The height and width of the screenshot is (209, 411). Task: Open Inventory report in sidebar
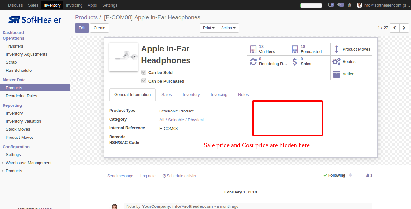(14, 113)
